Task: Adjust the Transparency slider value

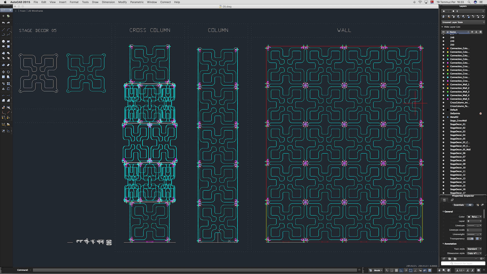Action: coord(470,239)
